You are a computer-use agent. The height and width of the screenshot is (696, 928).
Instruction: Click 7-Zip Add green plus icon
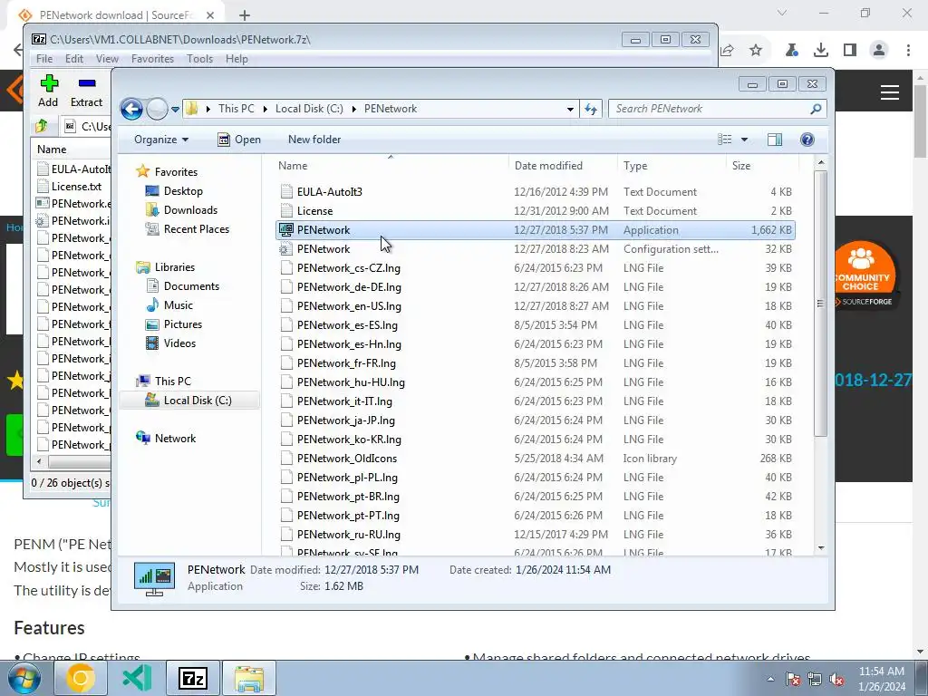pos(49,83)
